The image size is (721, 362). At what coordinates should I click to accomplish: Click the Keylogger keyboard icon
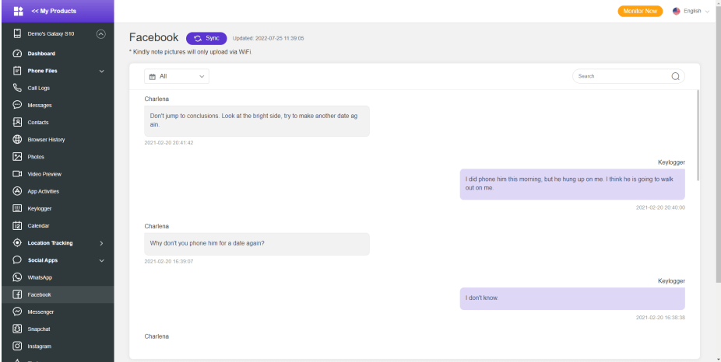click(x=17, y=208)
